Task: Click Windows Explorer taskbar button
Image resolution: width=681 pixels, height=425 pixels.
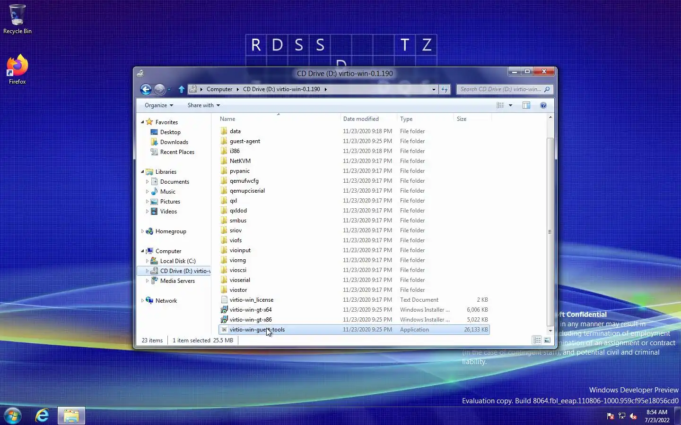Action: [x=71, y=416]
